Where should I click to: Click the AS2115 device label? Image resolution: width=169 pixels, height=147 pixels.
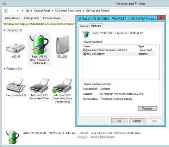click(16, 56)
